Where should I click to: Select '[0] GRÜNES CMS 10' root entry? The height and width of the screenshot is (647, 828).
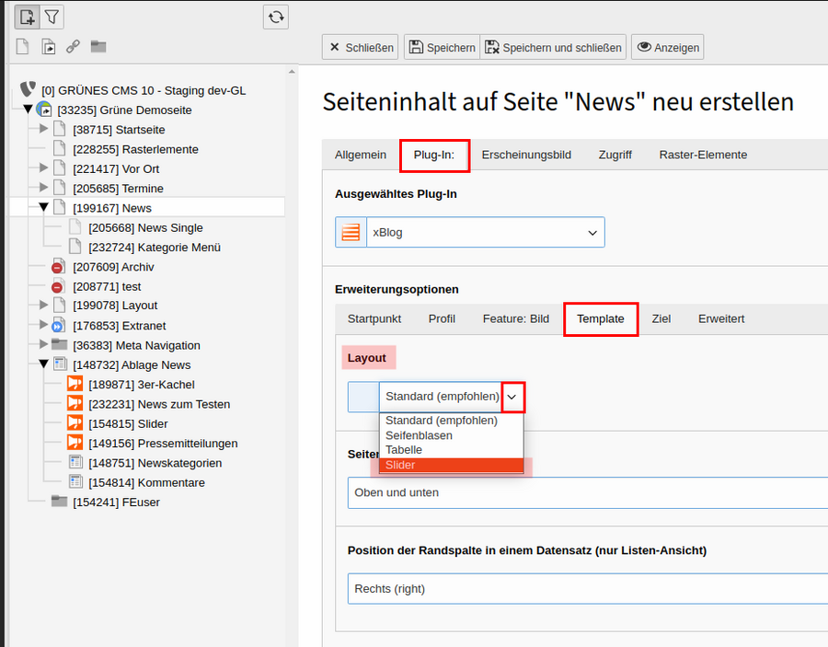pyautogui.click(x=144, y=90)
